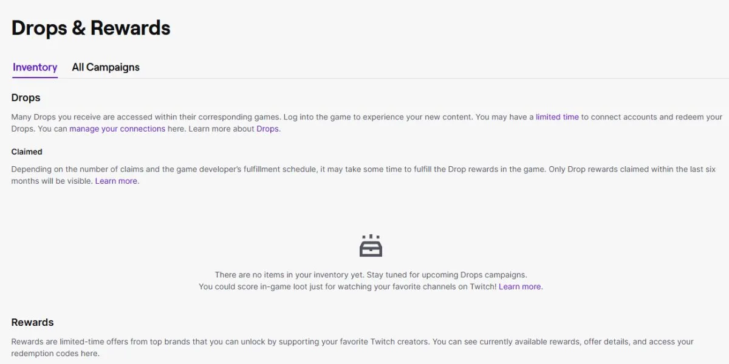Click the Claimed subheading
The image size is (729, 364).
27,152
